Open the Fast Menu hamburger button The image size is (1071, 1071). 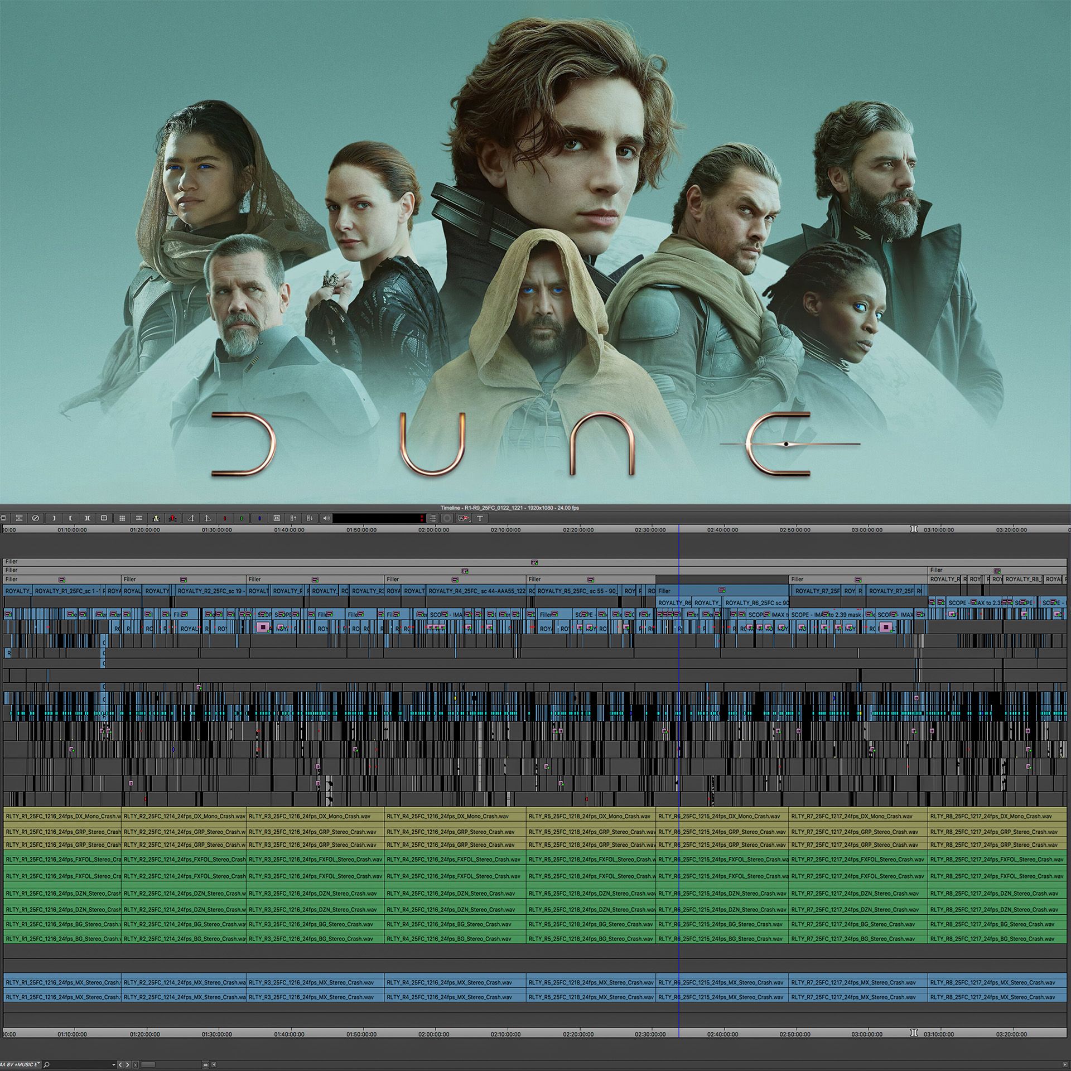432,518
